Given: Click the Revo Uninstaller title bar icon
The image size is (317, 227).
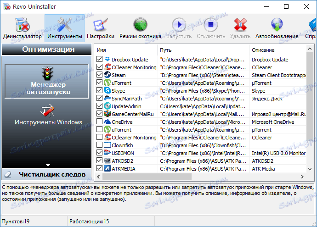Looking at the screenshot, I should click(7, 6).
